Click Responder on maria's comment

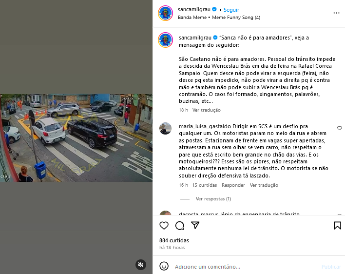point(233,185)
